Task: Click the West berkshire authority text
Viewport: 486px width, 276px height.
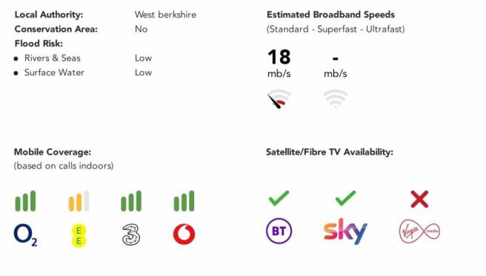Action: [165, 15]
